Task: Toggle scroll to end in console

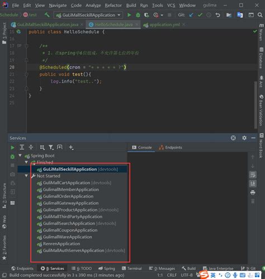Action: point(253,183)
